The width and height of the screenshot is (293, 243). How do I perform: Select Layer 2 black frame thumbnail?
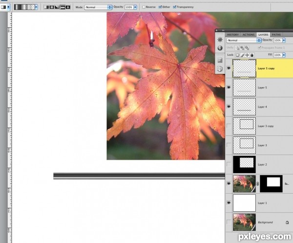point(244,164)
